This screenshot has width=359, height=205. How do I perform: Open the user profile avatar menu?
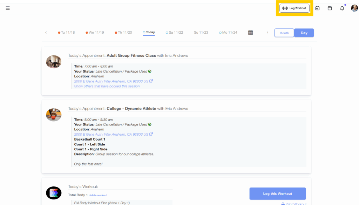point(354,8)
